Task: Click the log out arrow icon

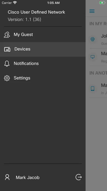Action: [79, 177]
